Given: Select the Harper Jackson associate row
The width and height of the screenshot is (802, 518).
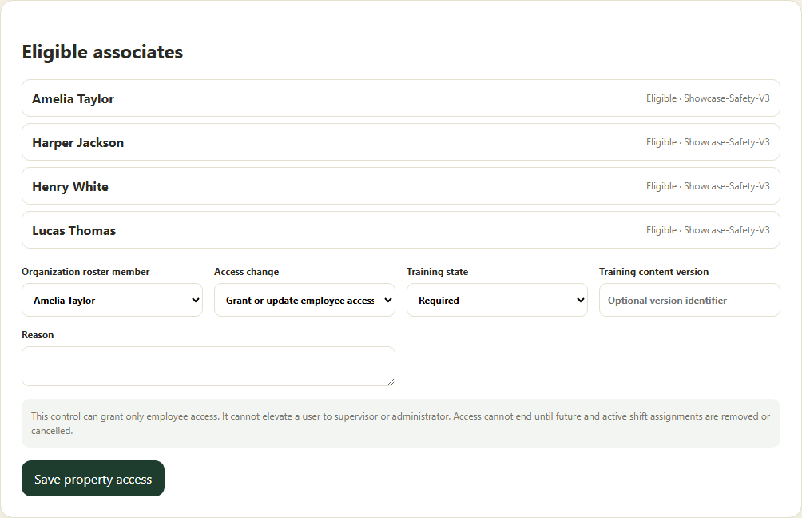Looking at the screenshot, I should pos(401,142).
